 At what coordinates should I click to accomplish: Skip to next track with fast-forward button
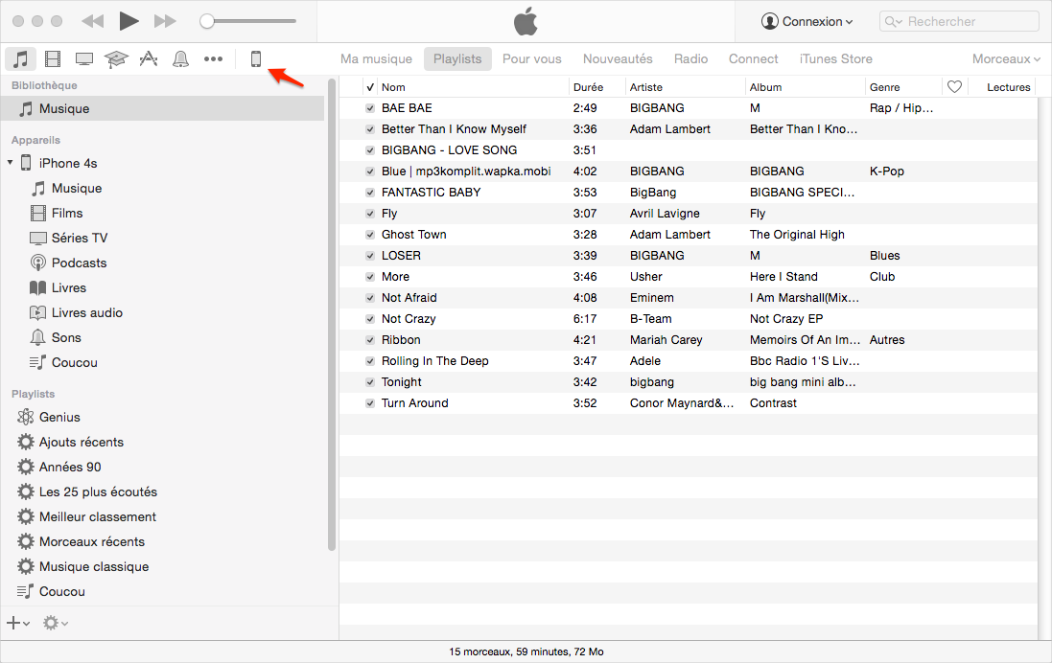[165, 21]
